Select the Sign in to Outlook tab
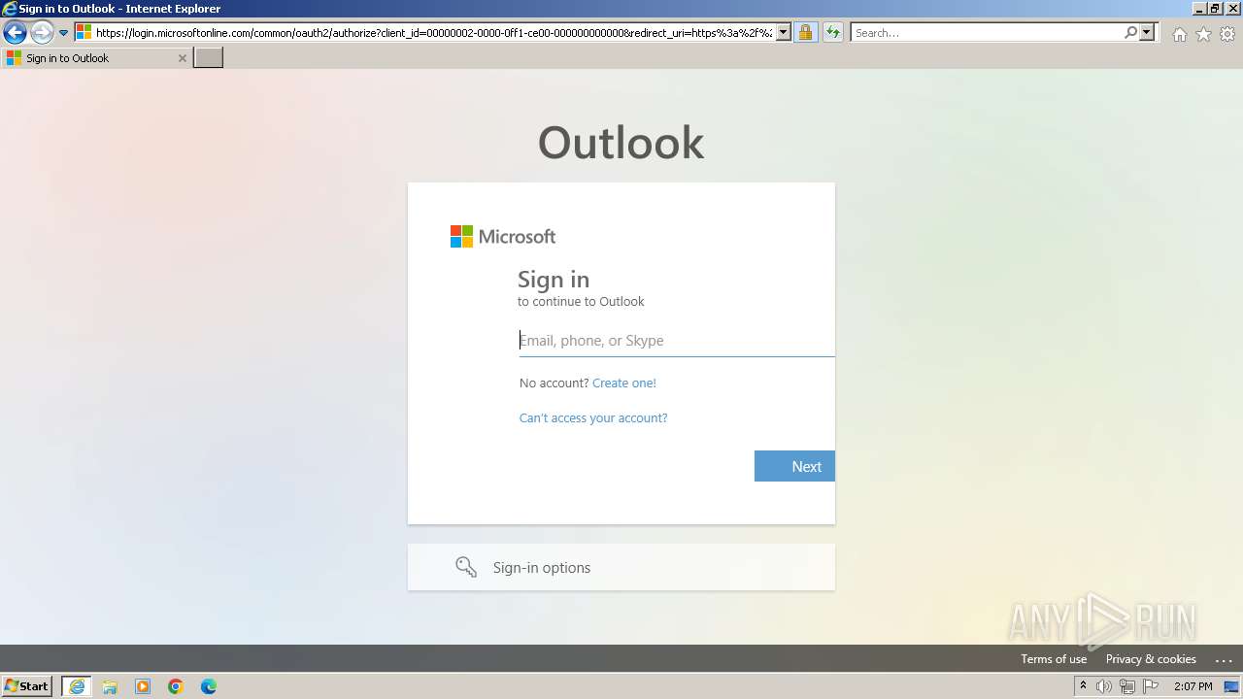 tap(95, 58)
